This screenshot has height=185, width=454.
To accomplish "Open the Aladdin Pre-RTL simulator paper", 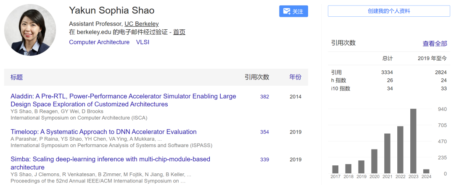I will pyautogui.click(x=123, y=100).
